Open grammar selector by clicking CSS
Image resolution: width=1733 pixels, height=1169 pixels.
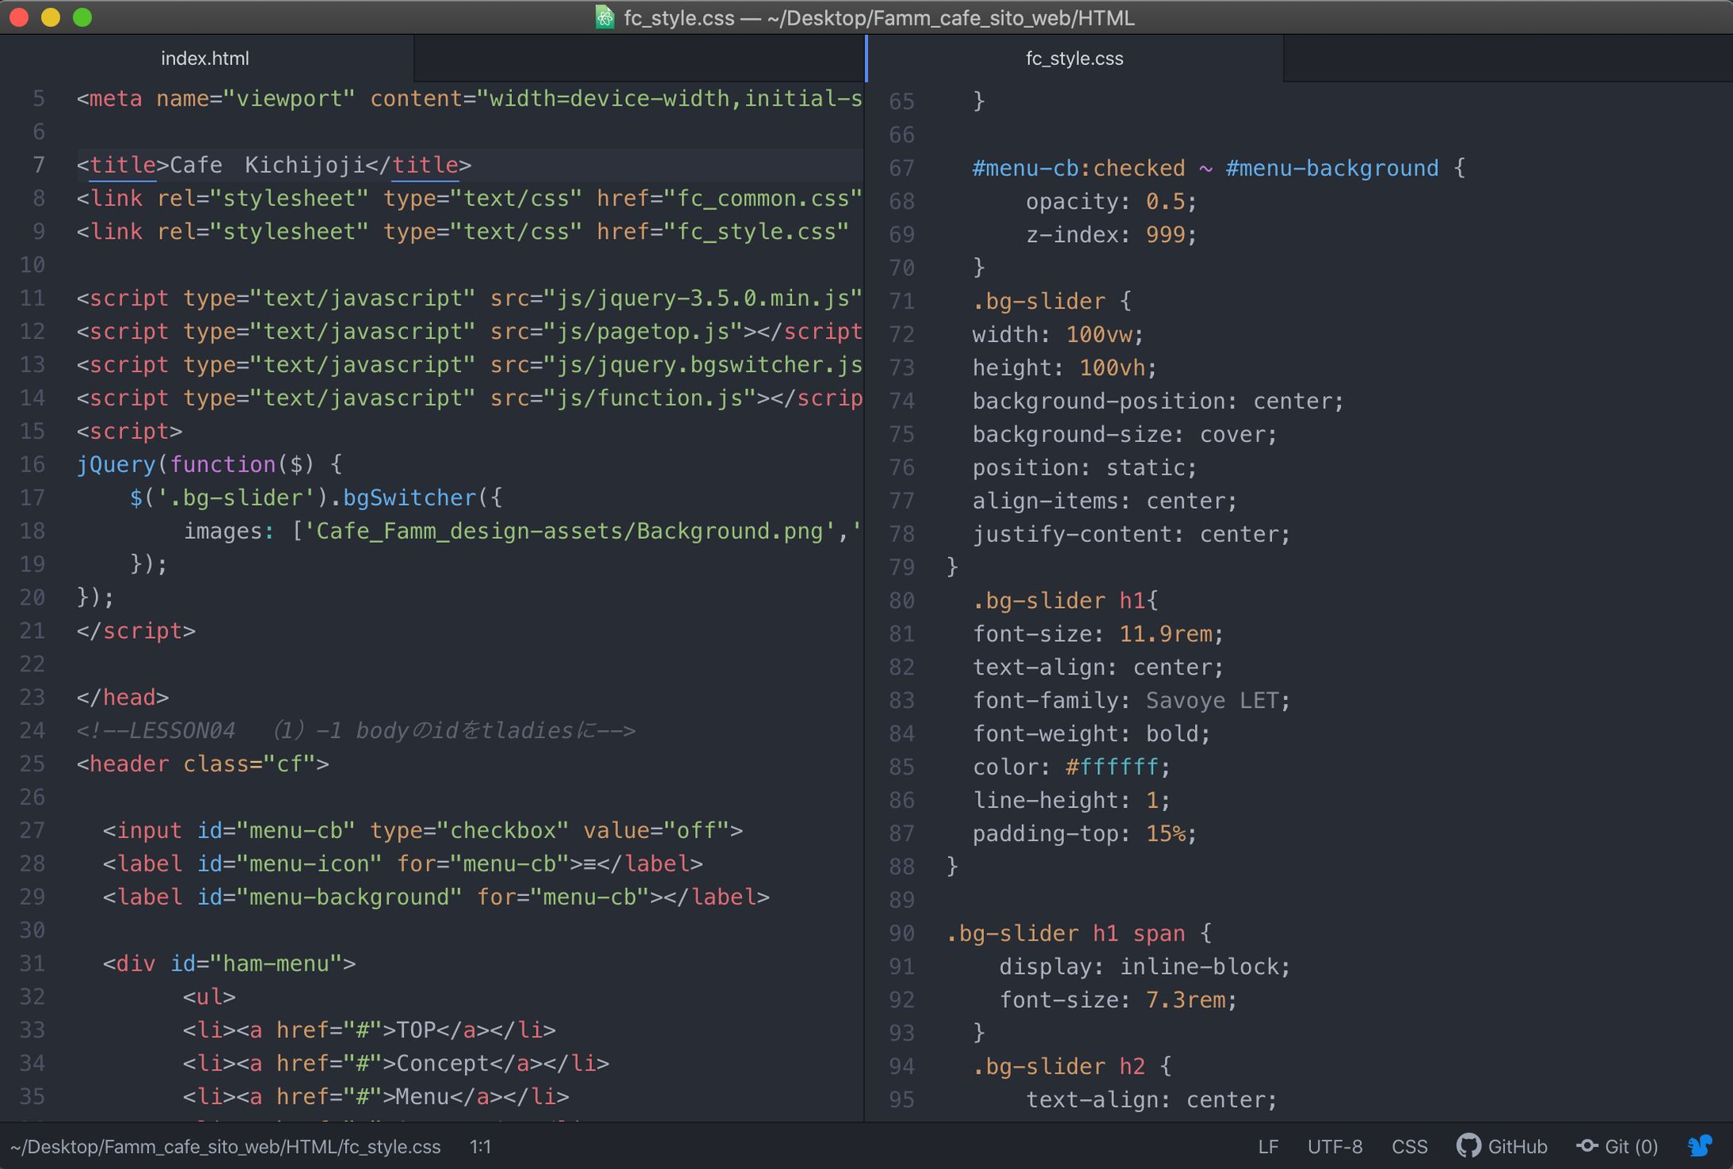click(1409, 1147)
